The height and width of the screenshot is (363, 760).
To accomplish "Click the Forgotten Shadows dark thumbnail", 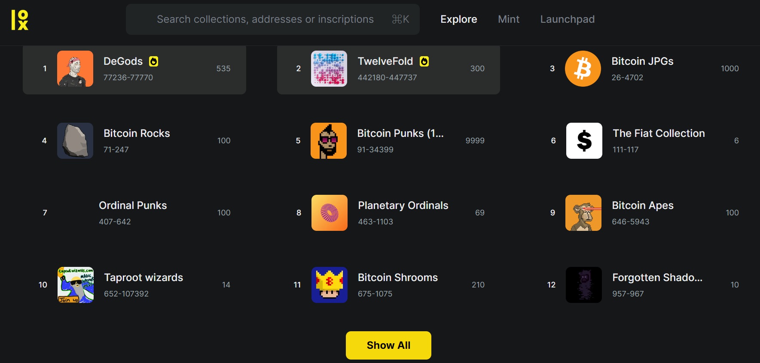I will [x=583, y=285].
